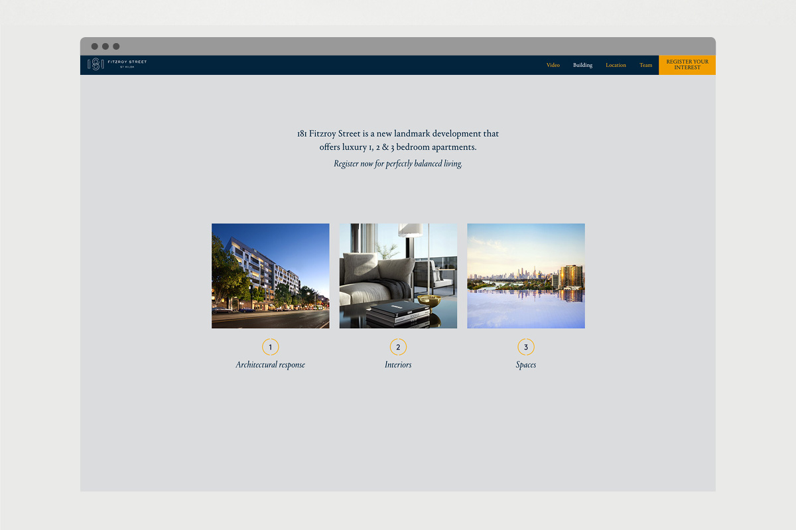
Task: Click the 181 Fitzroy Street logo
Action: (x=116, y=64)
